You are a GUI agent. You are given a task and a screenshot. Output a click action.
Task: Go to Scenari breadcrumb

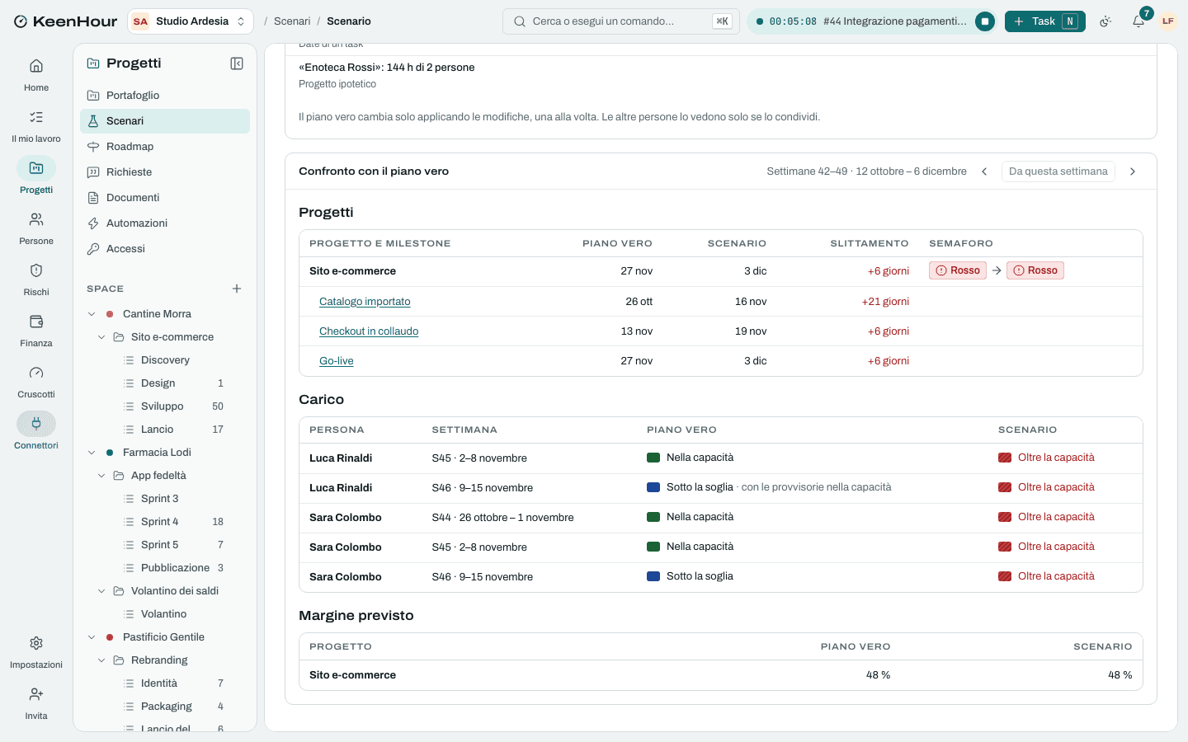pos(292,21)
